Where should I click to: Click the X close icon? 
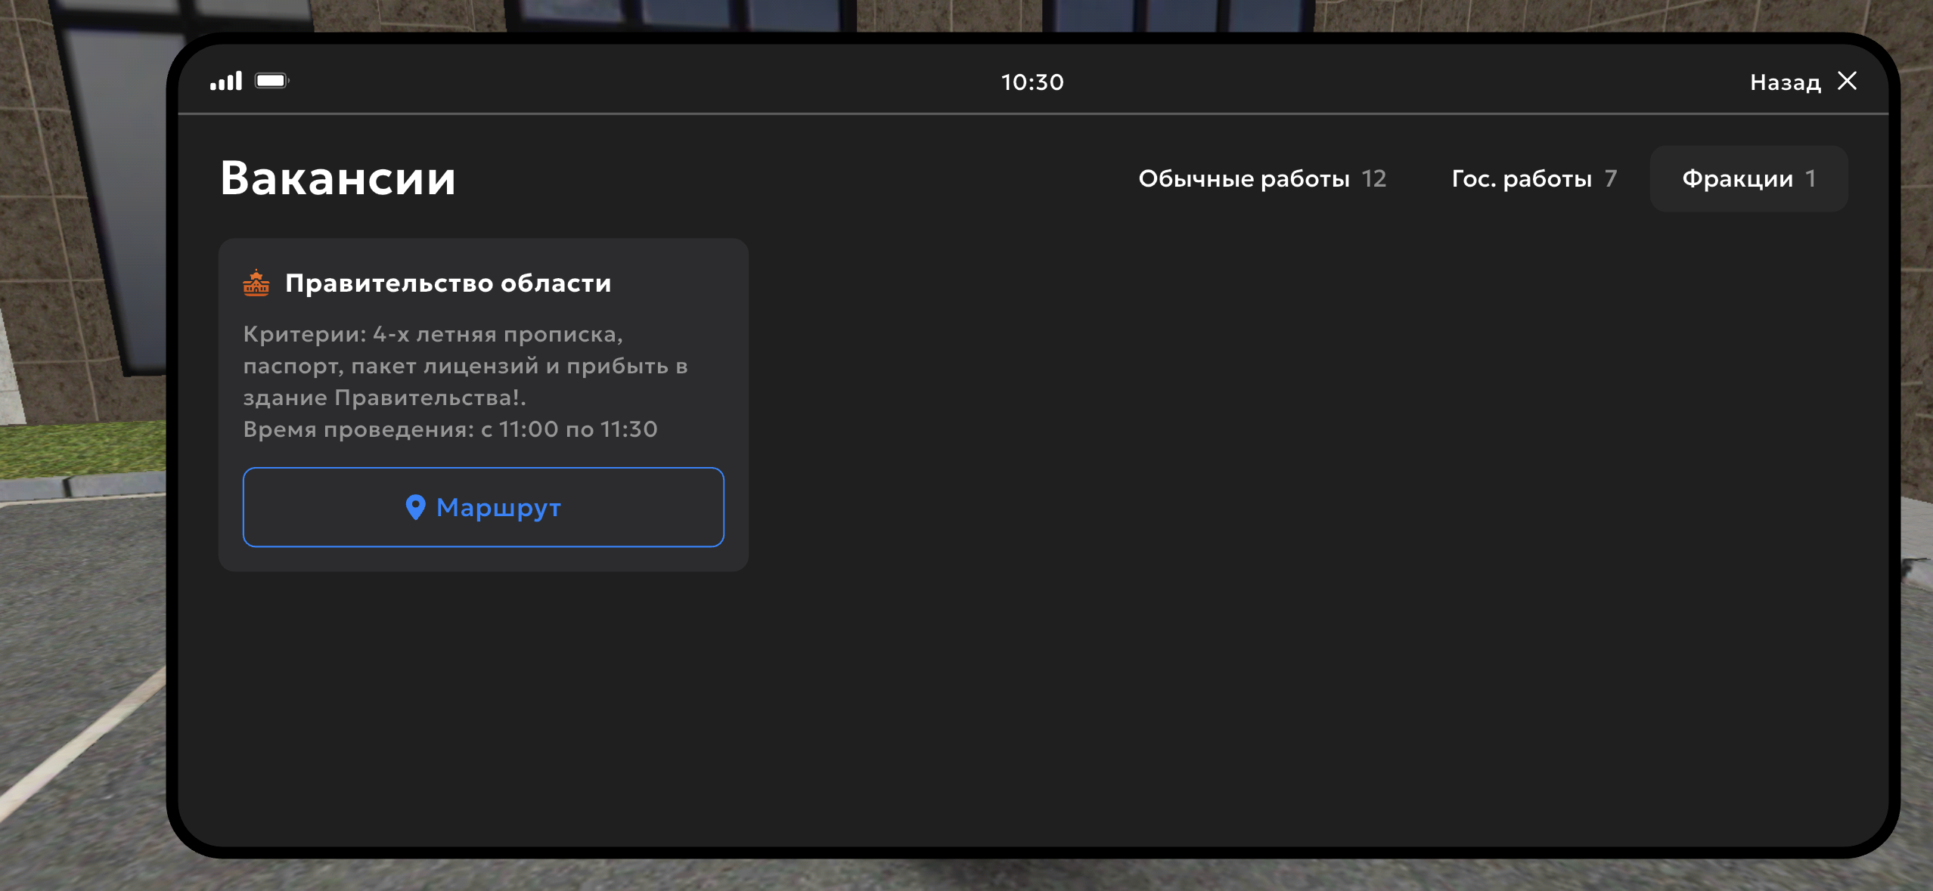point(1847,81)
